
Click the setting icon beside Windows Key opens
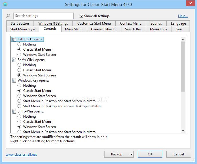click(x=14, y=80)
